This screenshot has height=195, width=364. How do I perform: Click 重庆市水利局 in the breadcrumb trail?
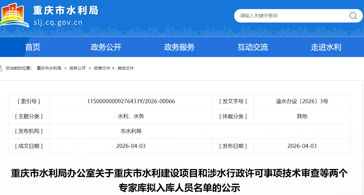[49, 68]
